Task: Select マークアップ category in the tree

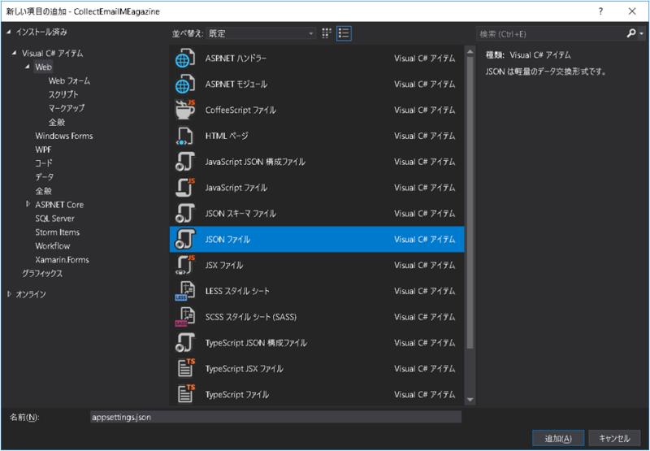Action: click(67, 108)
